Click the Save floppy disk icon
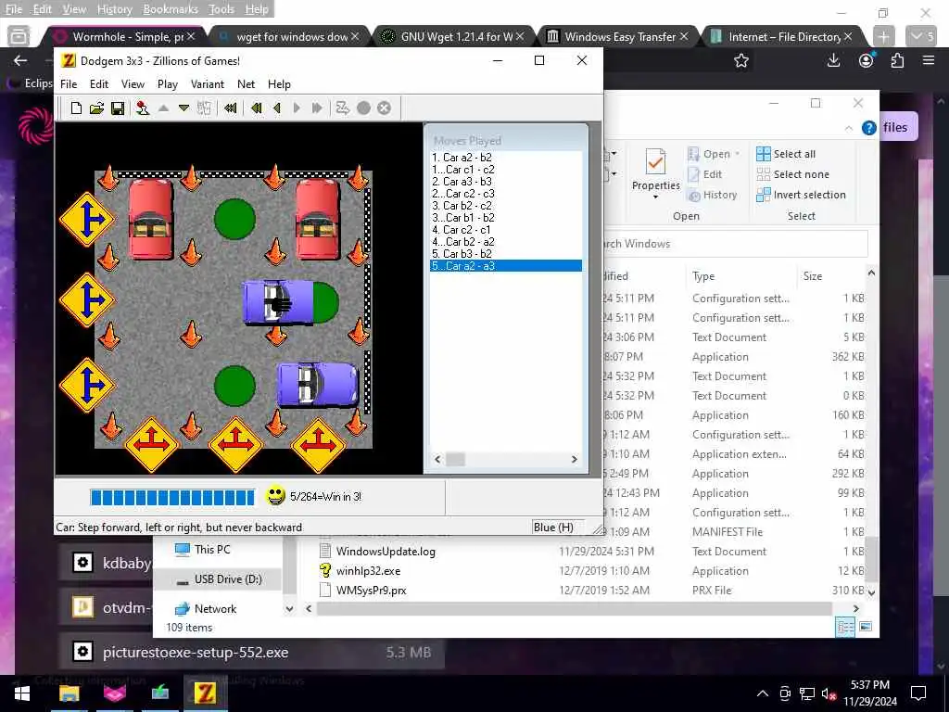949x712 pixels. (118, 108)
